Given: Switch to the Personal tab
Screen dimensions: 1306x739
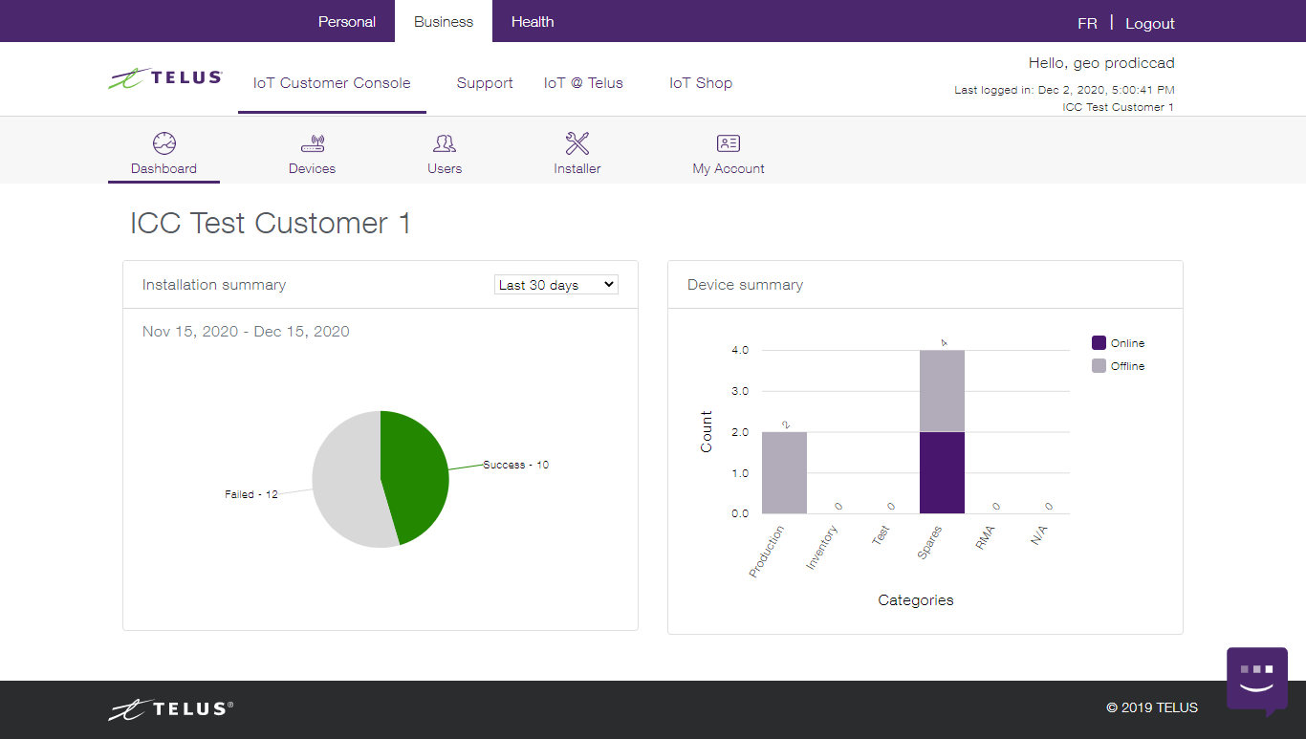Looking at the screenshot, I should click(x=347, y=21).
